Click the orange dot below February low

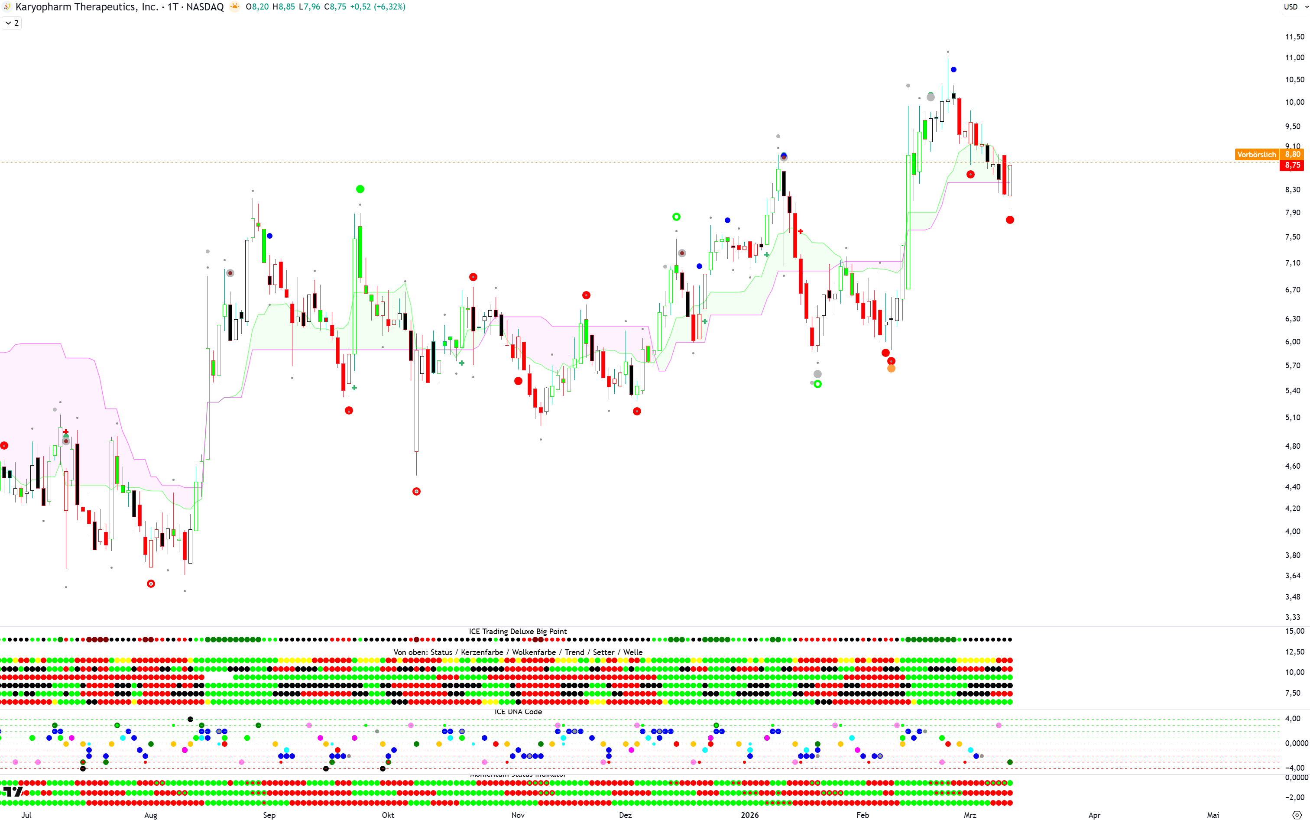tap(892, 369)
